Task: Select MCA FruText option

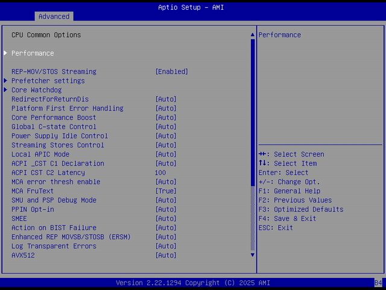Action: (33, 191)
